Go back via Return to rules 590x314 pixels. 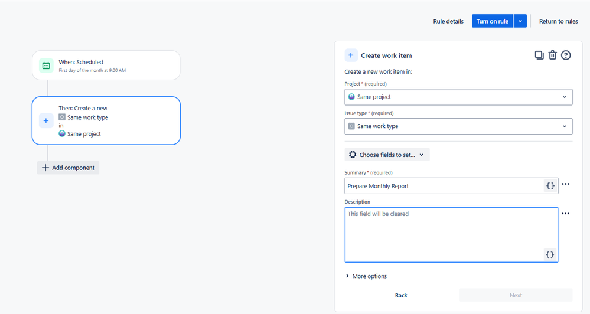click(x=558, y=21)
